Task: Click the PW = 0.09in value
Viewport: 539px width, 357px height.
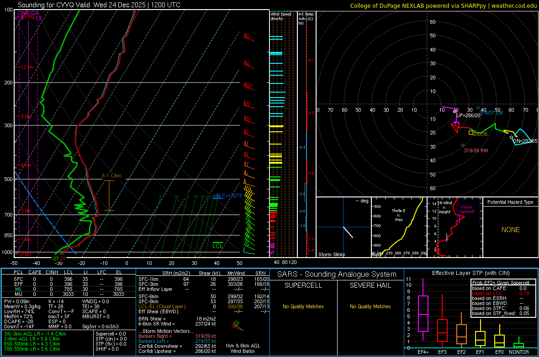Action: coord(17,301)
